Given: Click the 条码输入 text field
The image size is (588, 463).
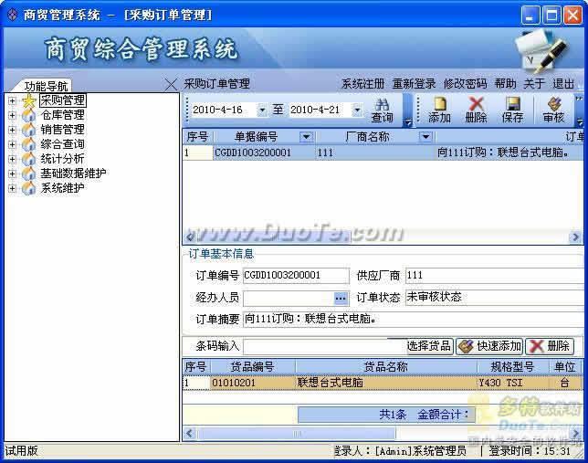Looking at the screenshot, I should point(324,346).
